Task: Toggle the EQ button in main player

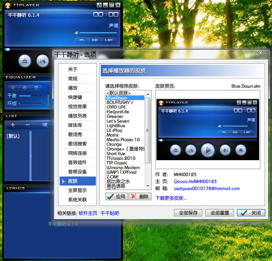Action: click(x=95, y=40)
